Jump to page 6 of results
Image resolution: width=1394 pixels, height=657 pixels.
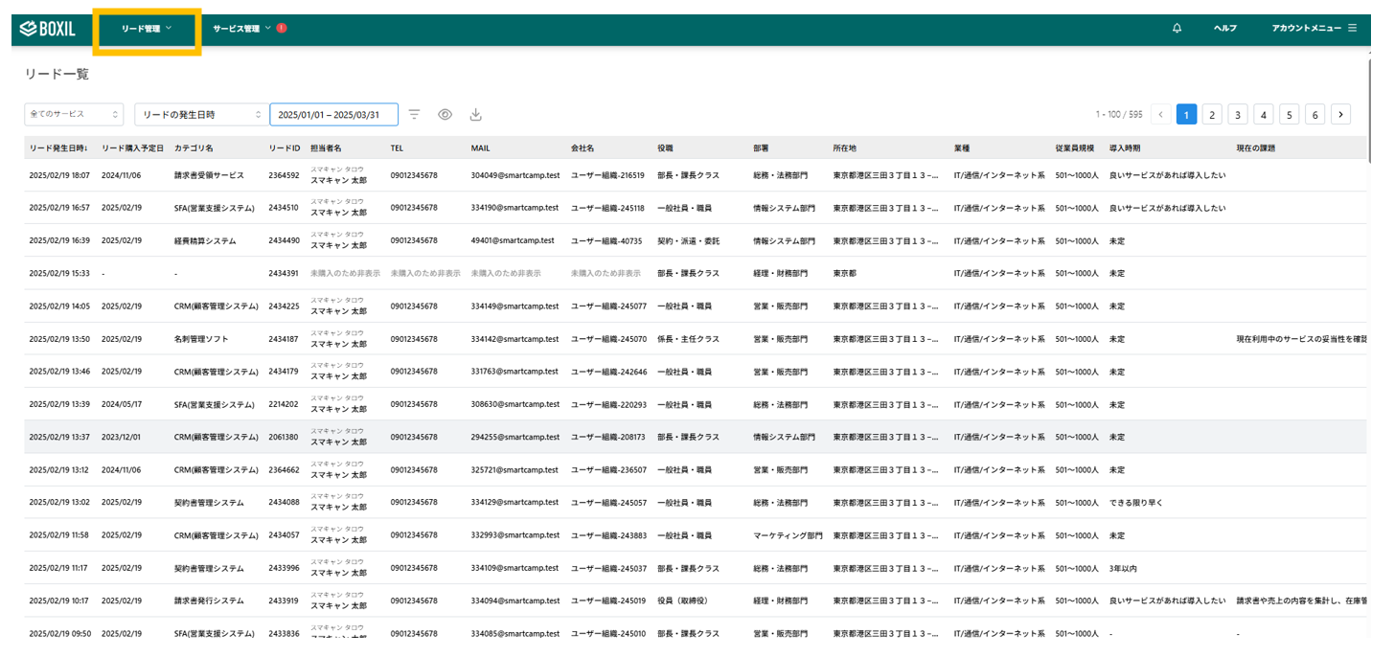pyautogui.click(x=1315, y=115)
